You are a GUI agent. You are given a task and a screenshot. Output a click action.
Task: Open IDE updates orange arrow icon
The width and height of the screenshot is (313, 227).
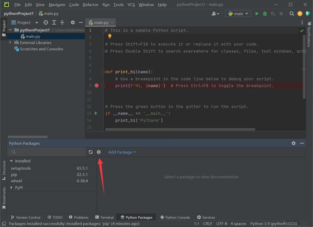click(300, 14)
